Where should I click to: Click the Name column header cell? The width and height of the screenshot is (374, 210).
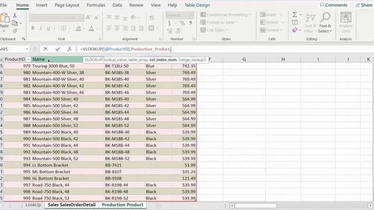tap(57, 60)
